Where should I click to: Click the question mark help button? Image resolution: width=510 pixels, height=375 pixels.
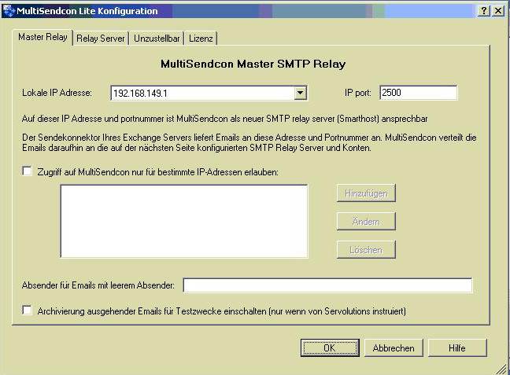point(484,11)
